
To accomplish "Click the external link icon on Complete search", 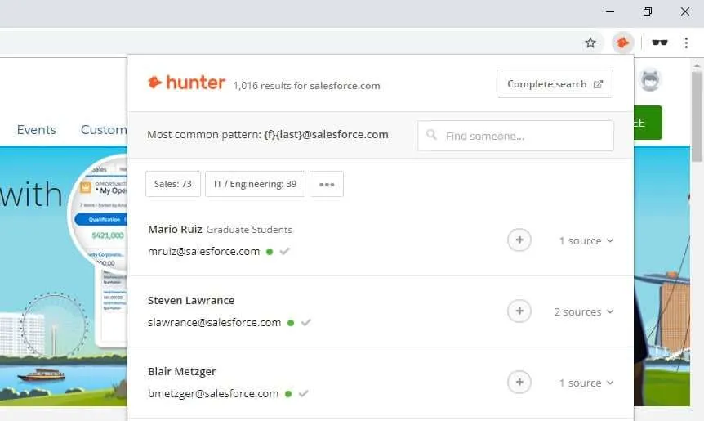I will coord(598,84).
